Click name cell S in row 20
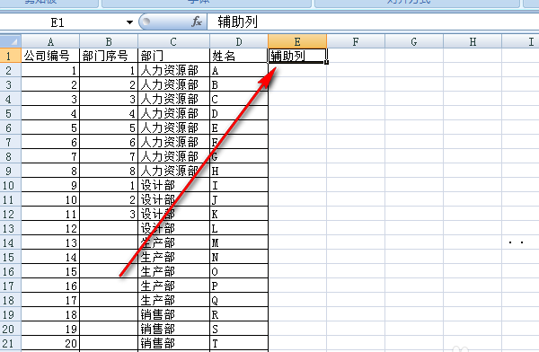 coord(239,330)
